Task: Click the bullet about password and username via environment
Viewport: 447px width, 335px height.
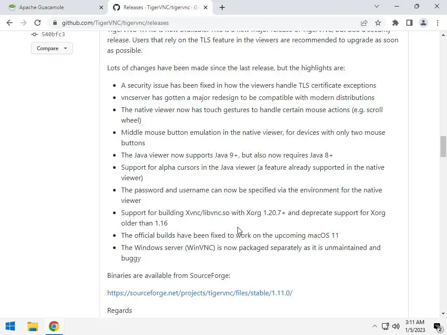Action: click(x=252, y=195)
